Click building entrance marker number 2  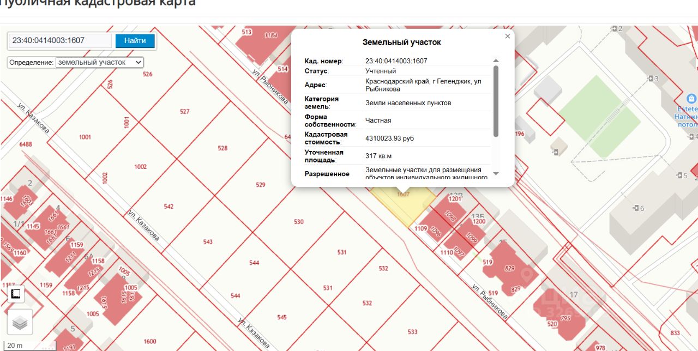click(x=617, y=28)
